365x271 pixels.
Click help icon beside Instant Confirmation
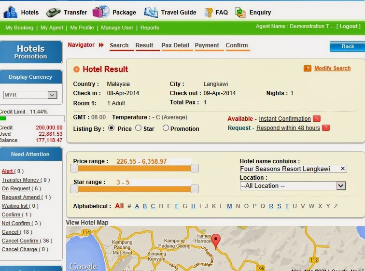(317, 118)
